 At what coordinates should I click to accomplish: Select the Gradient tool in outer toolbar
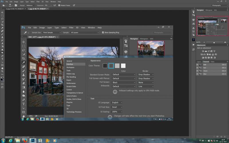[x=2, y=46]
